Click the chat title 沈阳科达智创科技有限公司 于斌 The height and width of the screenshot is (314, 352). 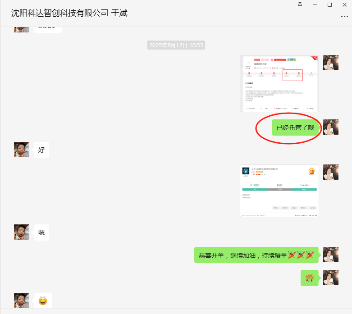(69, 13)
